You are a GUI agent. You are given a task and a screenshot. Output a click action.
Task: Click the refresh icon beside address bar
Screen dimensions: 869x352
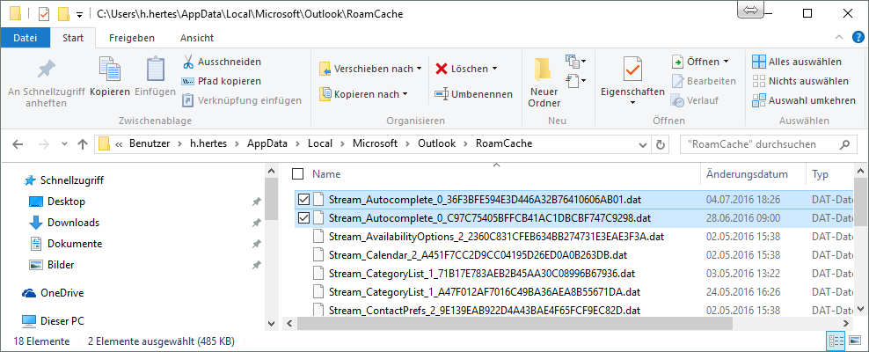[660, 144]
